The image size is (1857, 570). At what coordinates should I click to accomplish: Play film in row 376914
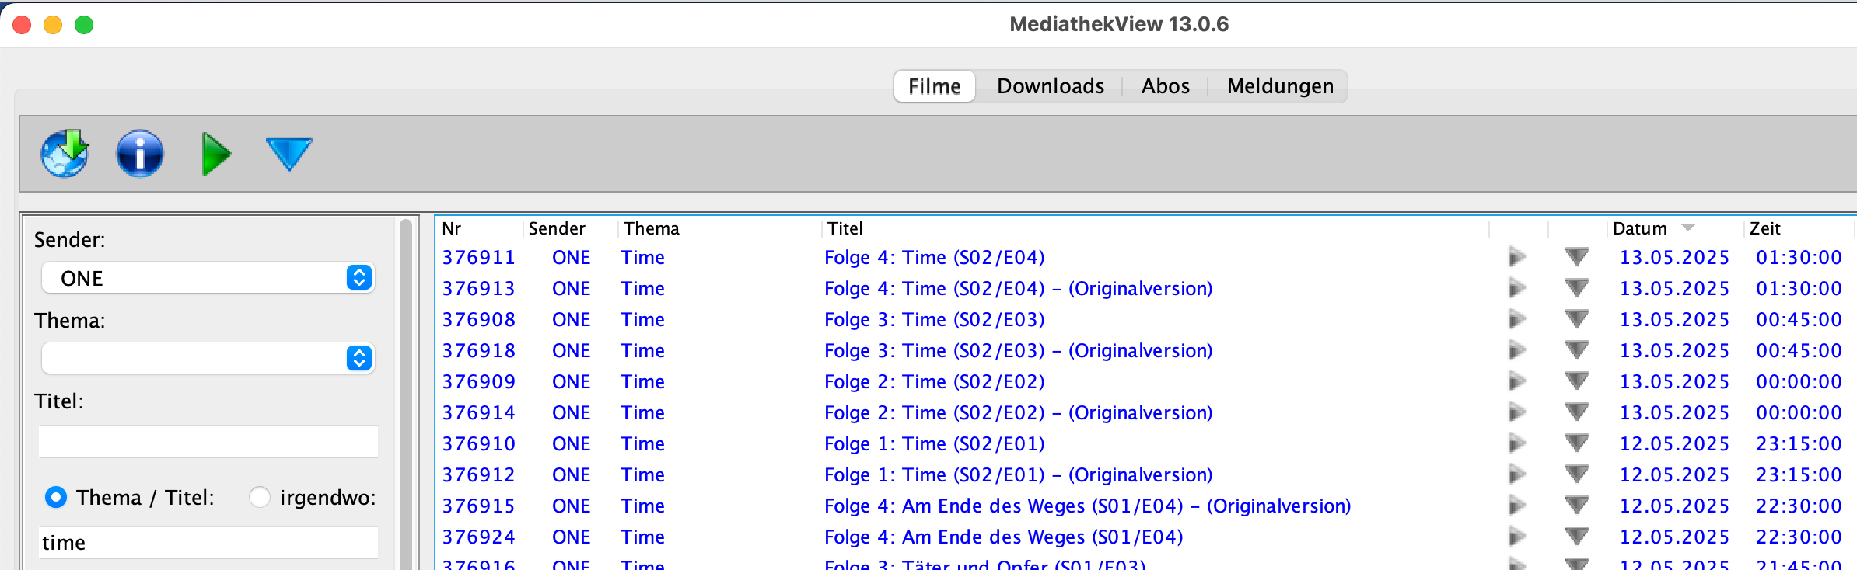[1516, 412]
